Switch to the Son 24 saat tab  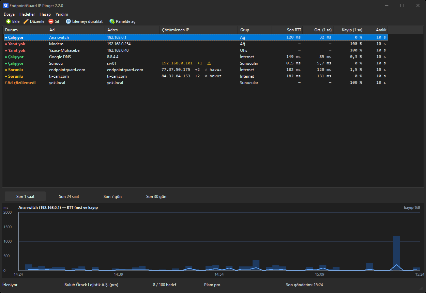tap(69, 197)
